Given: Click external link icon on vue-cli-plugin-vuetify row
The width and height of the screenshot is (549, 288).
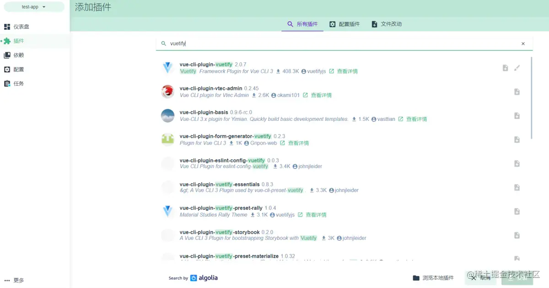Looking at the screenshot, I should (x=332, y=71).
